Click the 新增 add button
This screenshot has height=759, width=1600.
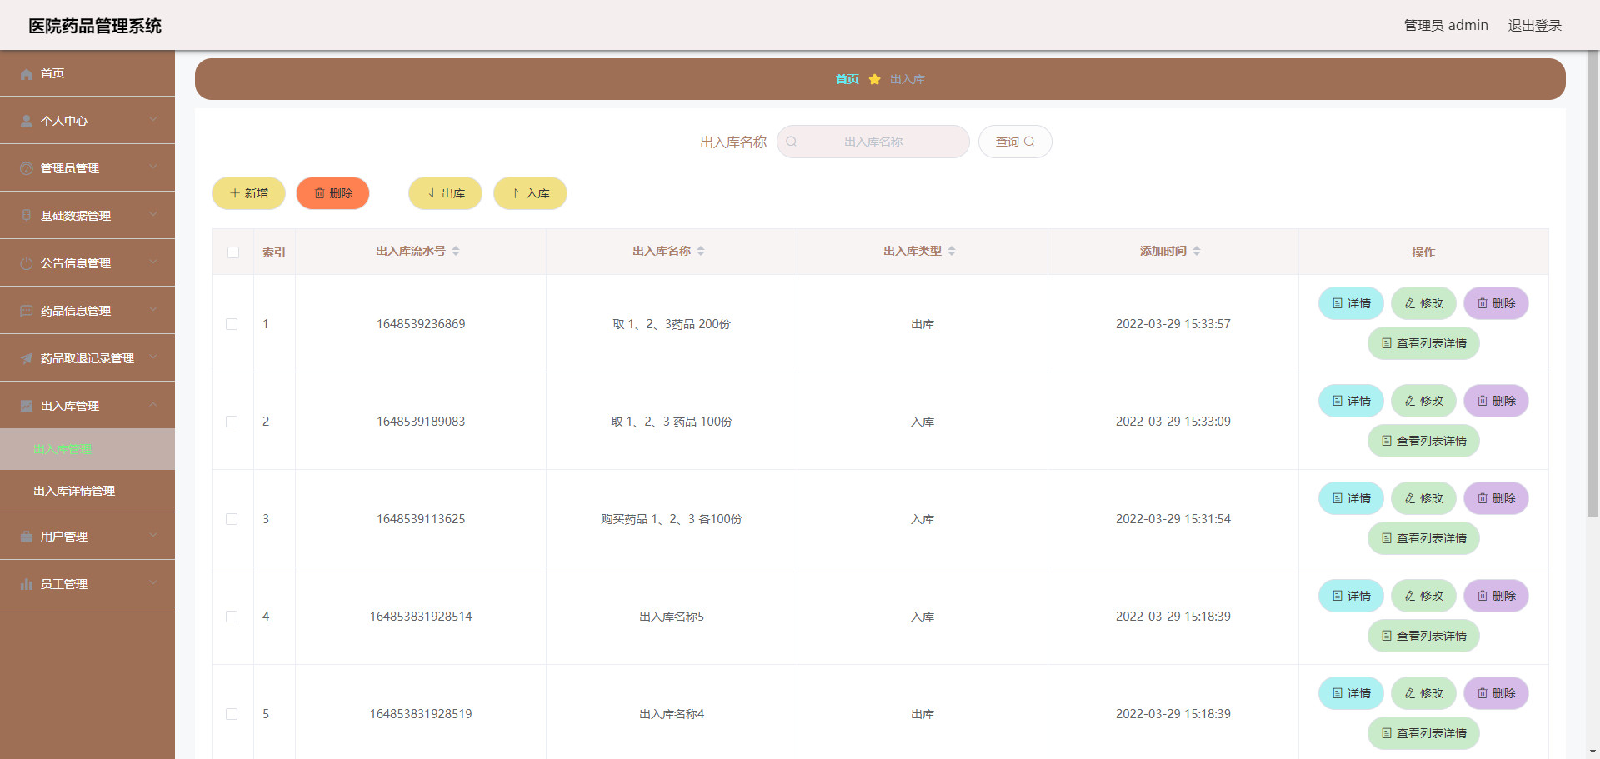coord(248,193)
